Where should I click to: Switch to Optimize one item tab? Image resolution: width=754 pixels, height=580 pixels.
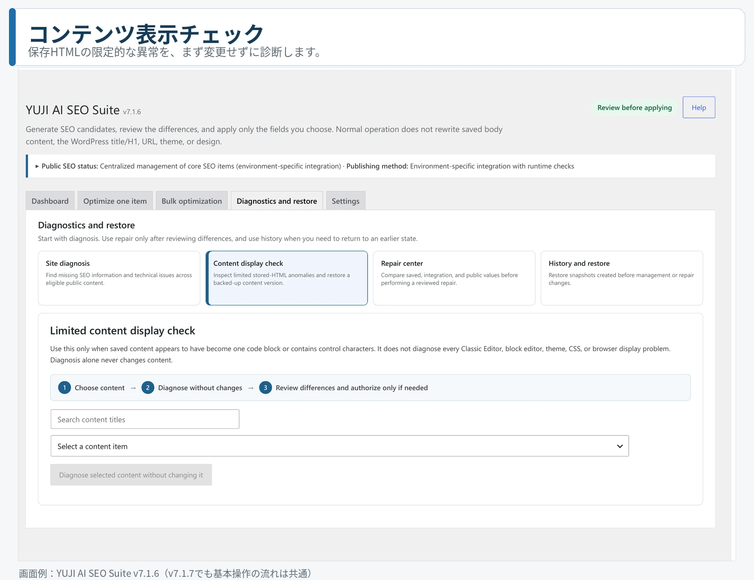tap(115, 201)
